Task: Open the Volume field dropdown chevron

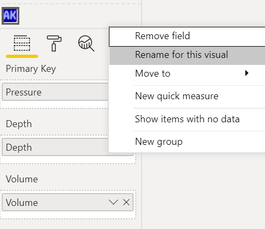Action: 113,202
